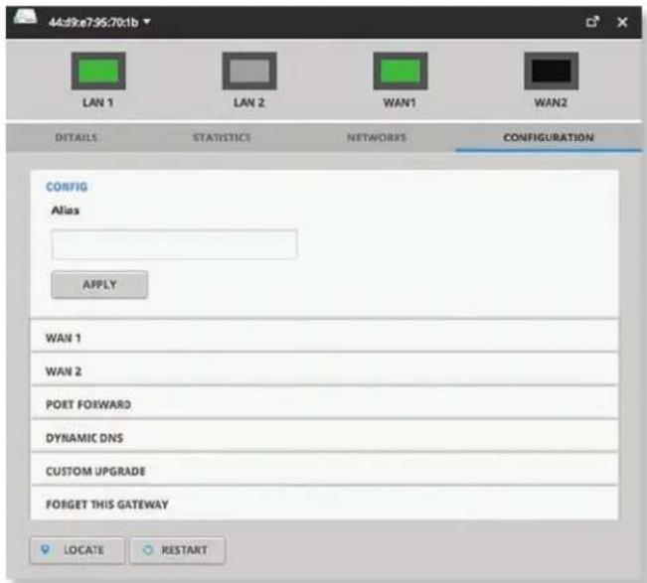
Task: Switch to the Statistics tab
Action: (x=222, y=137)
